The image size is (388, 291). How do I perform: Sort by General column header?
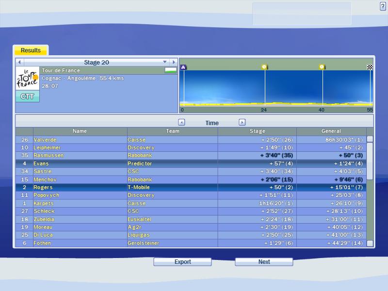[331, 131]
